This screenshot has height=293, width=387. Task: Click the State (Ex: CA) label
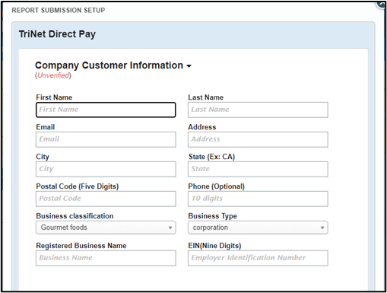click(x=211, y=157)
